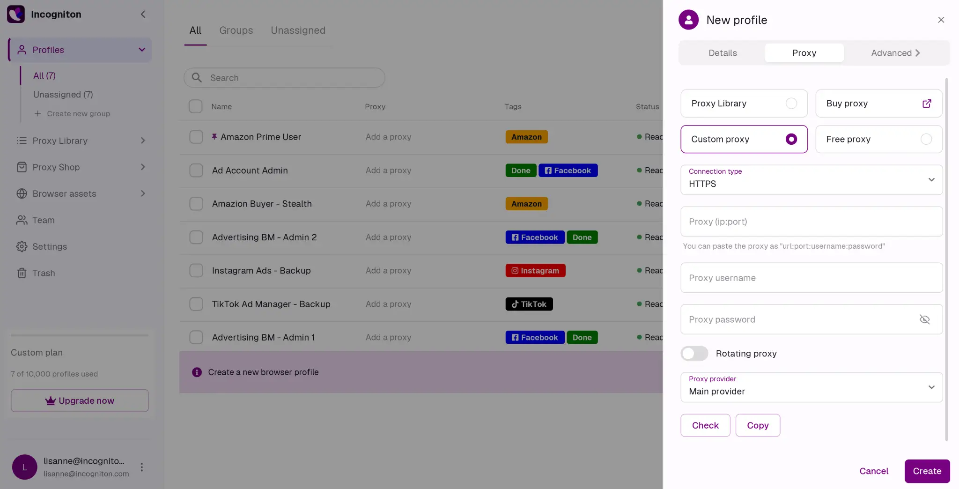The width and height of the screenshot is (959, 489).
Task: Click the info icon in the purple banner
Action: 197,372
